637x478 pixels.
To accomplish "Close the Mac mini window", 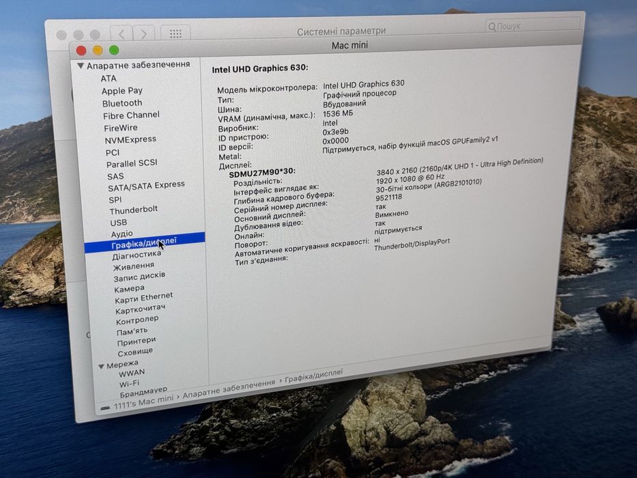I will (81, 51).
